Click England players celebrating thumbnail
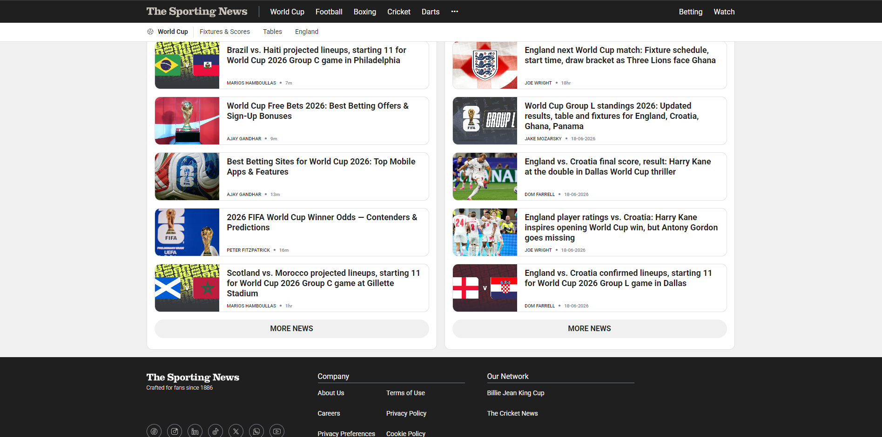Image resolution: width=882 pixels, height=437 pixels. click(x=485, y=232)
